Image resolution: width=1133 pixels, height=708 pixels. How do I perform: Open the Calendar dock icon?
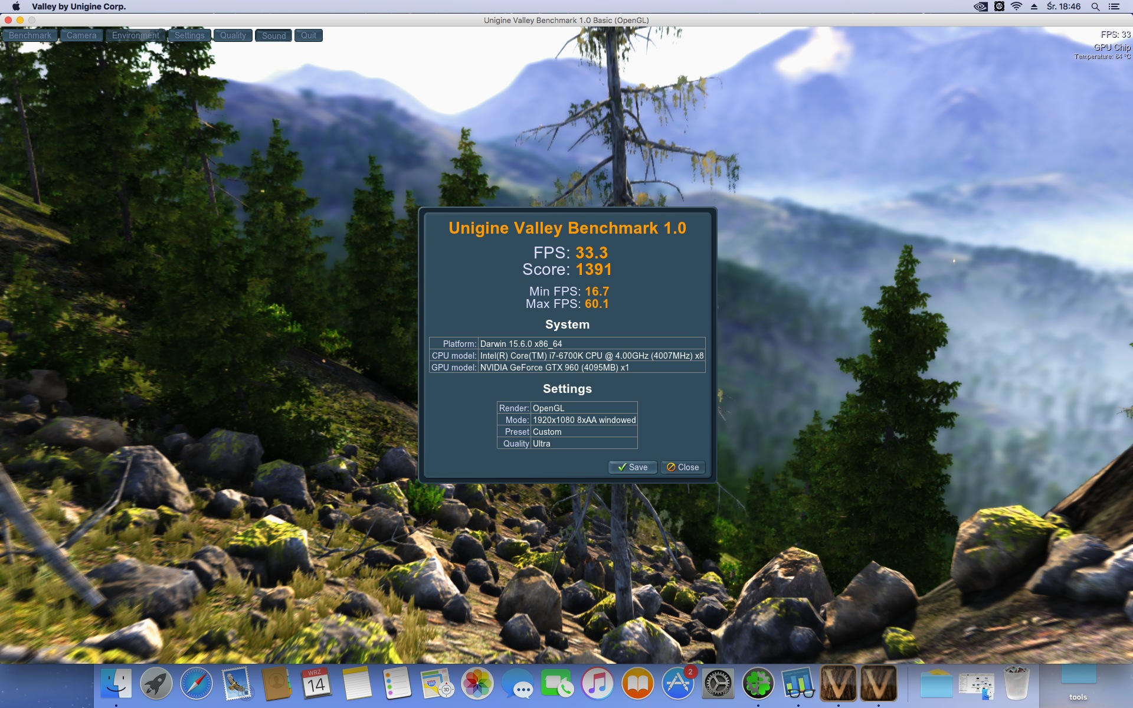(x=317, y=684)
